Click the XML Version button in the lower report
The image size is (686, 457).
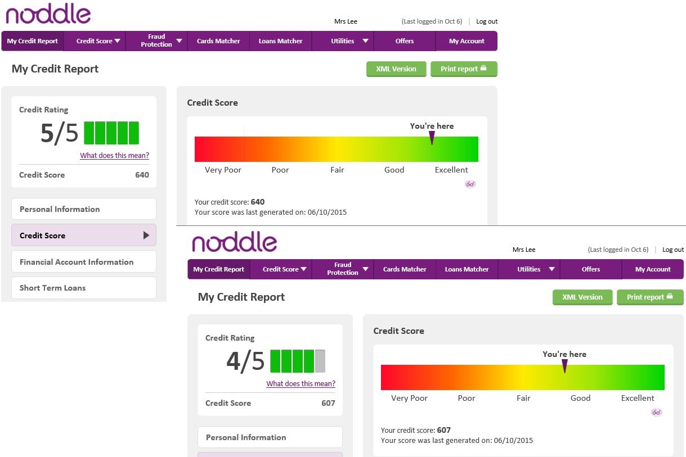(x=582, y=297)
